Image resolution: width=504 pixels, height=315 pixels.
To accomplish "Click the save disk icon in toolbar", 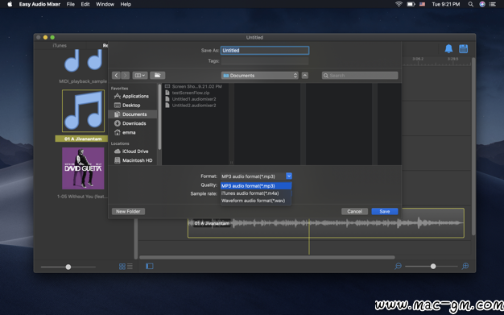I will point(464,49).
